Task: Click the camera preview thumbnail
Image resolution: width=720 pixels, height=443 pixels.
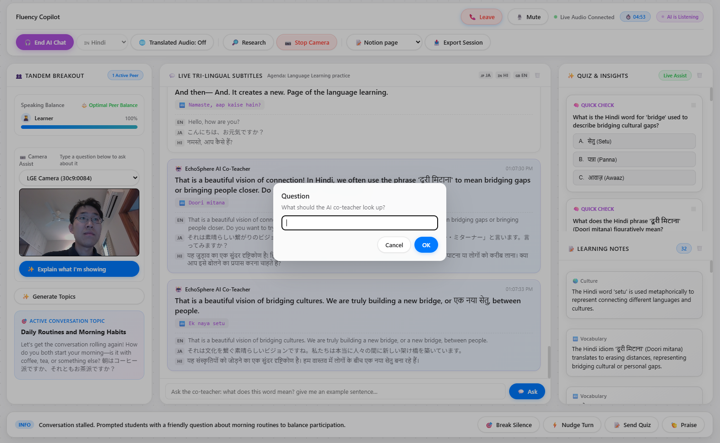Action: coord(79,222)
